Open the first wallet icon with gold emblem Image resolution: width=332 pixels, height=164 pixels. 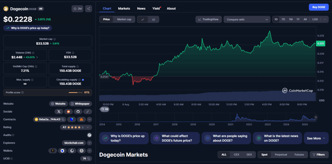(53, 151)
